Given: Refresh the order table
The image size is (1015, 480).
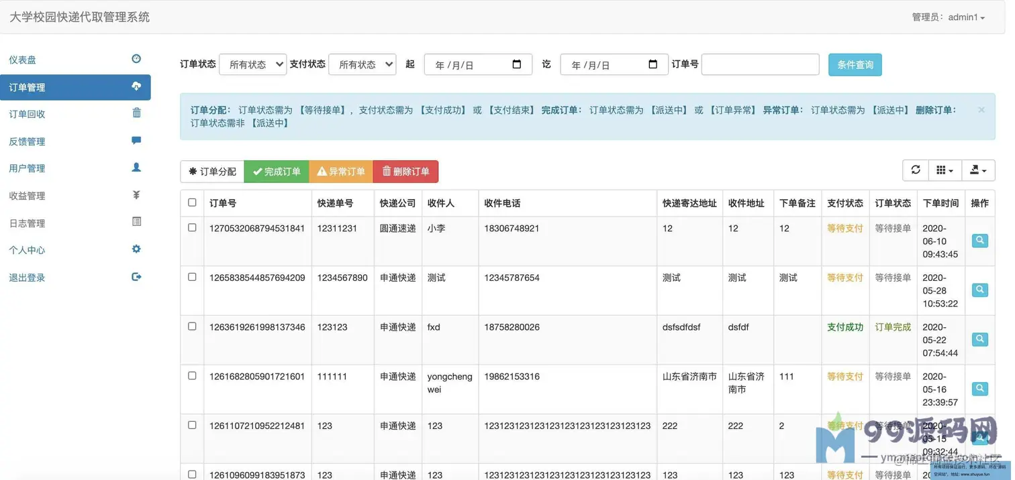Looking at the screenshot, I should coord(916,170).
